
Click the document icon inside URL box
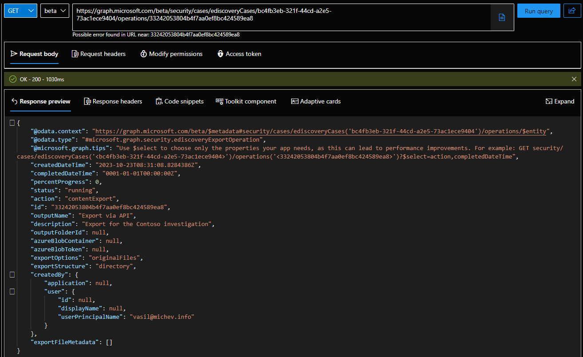(x=502, y=17)
